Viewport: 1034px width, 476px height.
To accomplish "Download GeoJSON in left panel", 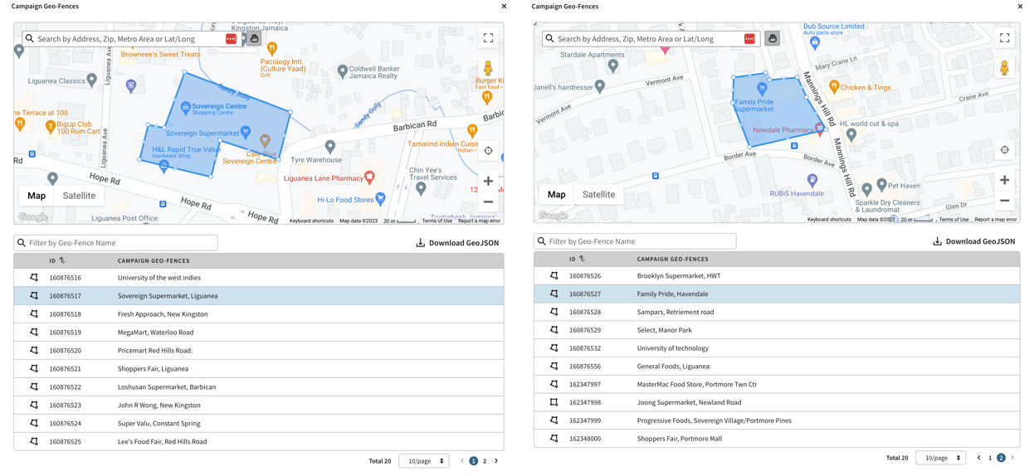I will (x=457, y=243).
